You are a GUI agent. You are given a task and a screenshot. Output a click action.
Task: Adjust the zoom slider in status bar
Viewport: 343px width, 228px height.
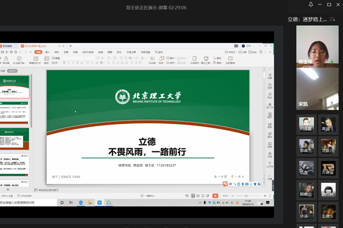[x=246, y=196]
